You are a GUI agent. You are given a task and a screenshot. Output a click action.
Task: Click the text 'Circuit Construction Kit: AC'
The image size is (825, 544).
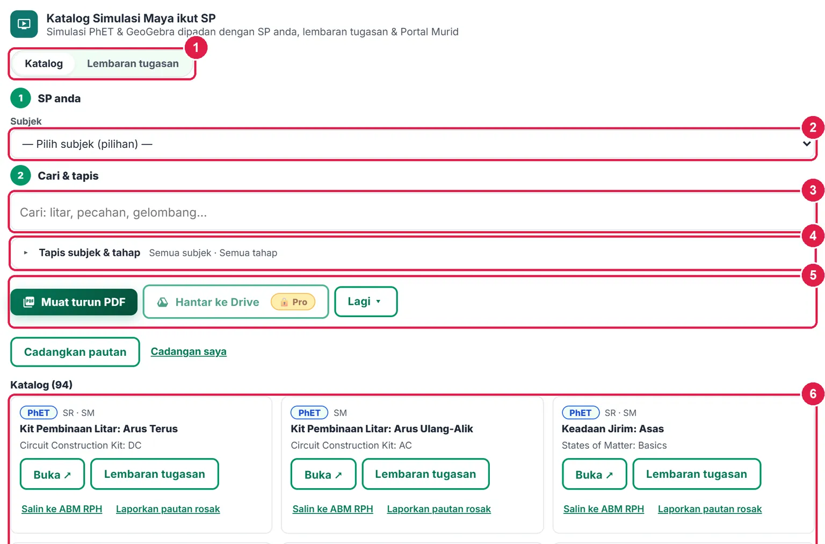(351, 446)
